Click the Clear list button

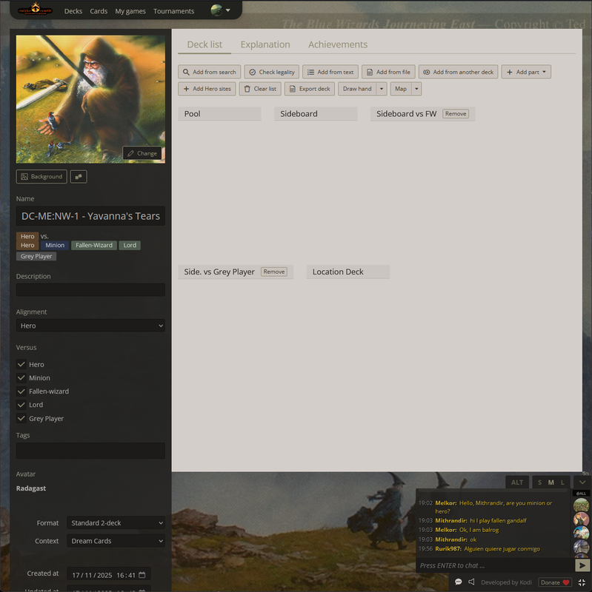[x=260, y=89]
